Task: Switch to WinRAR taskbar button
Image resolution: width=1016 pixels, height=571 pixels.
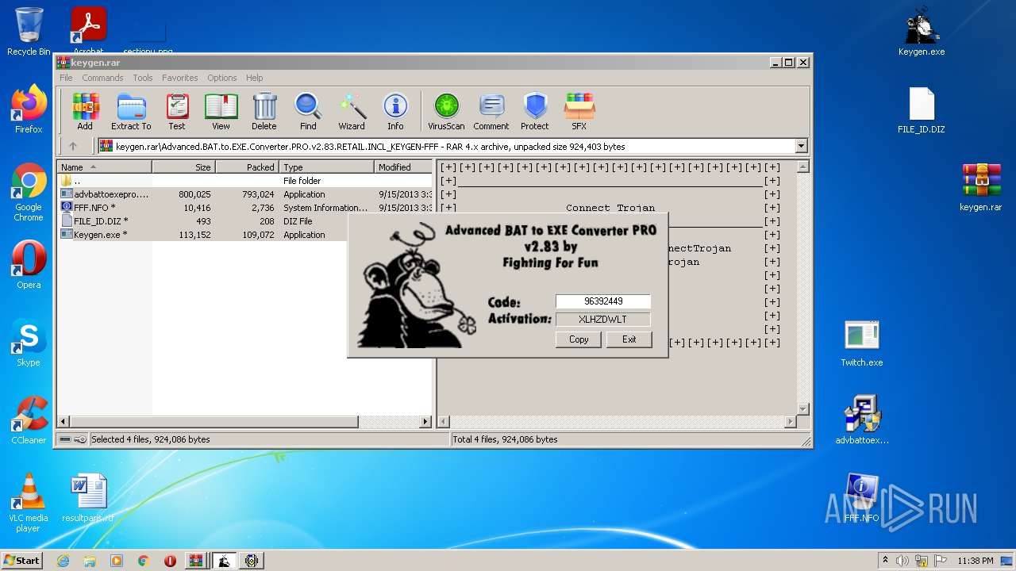Action: [x=195, y=561]
